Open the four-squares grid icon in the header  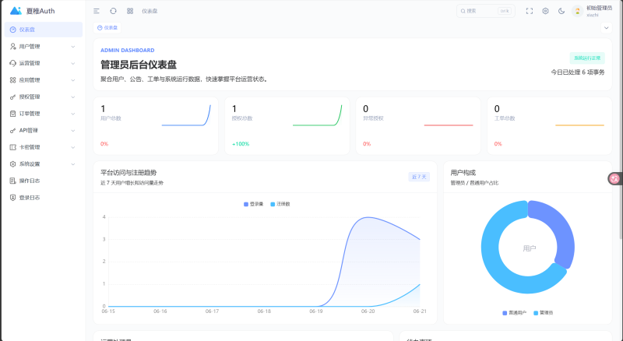(x=130, y=11)
